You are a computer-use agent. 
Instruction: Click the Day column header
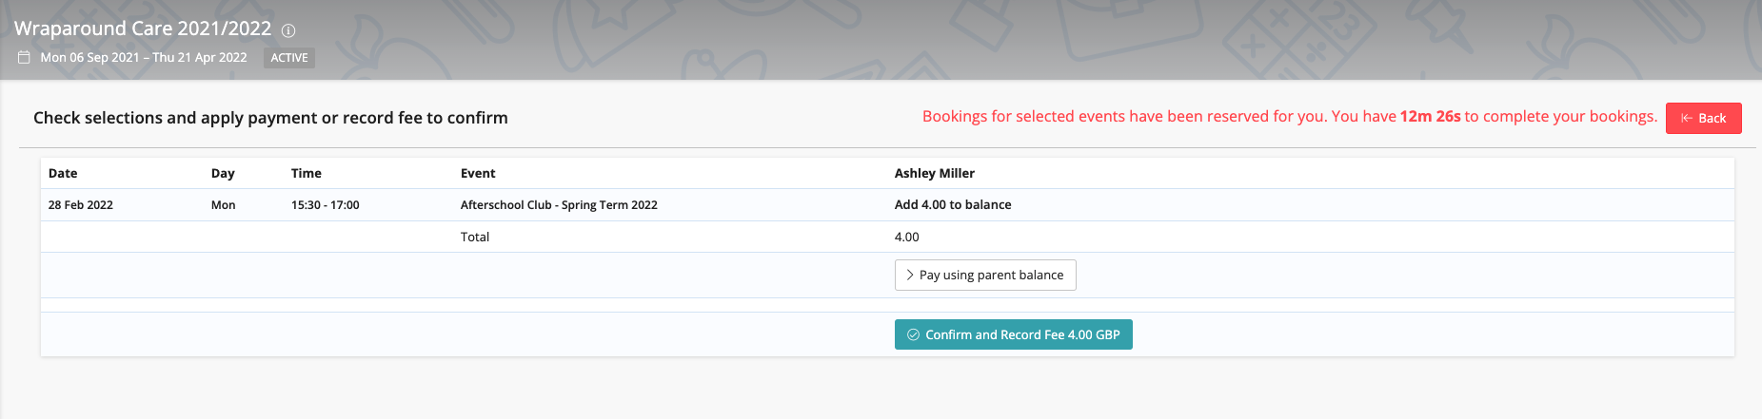(223, 173)
